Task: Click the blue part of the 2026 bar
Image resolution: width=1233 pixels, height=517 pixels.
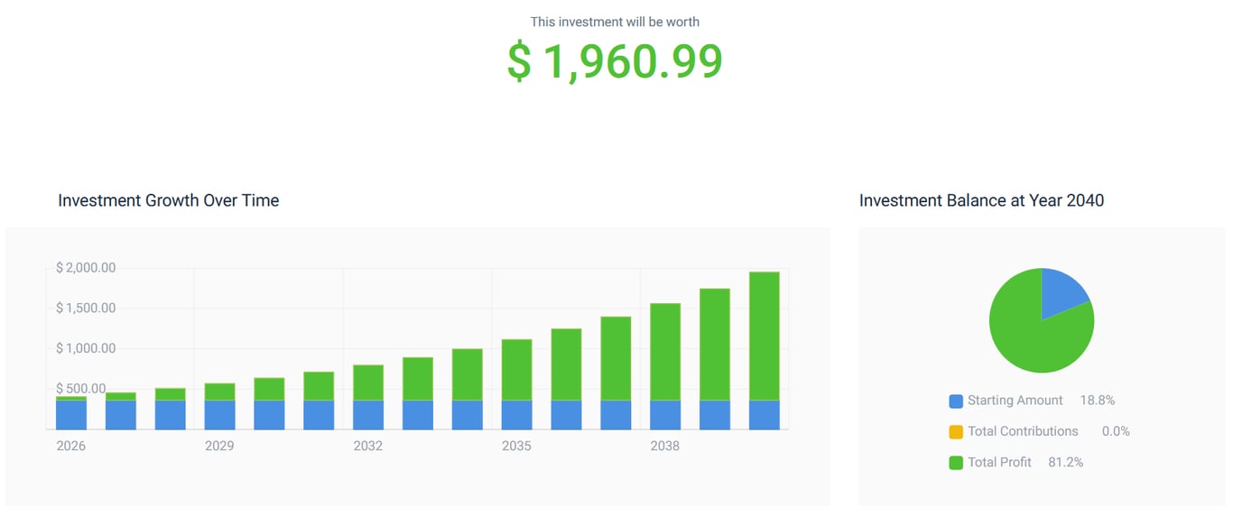Action: click(x=71, y=415)
